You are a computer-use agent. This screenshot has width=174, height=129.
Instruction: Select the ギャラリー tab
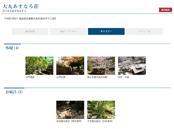tap(106, 31)
